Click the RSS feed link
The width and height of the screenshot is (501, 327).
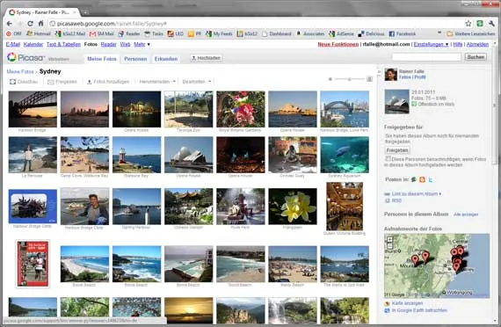pos(396,200)
